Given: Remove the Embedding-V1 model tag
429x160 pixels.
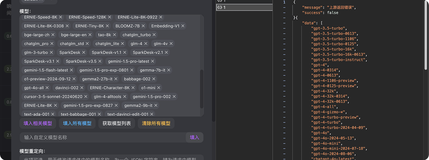Looking at the screenshot, I should 183,26.
